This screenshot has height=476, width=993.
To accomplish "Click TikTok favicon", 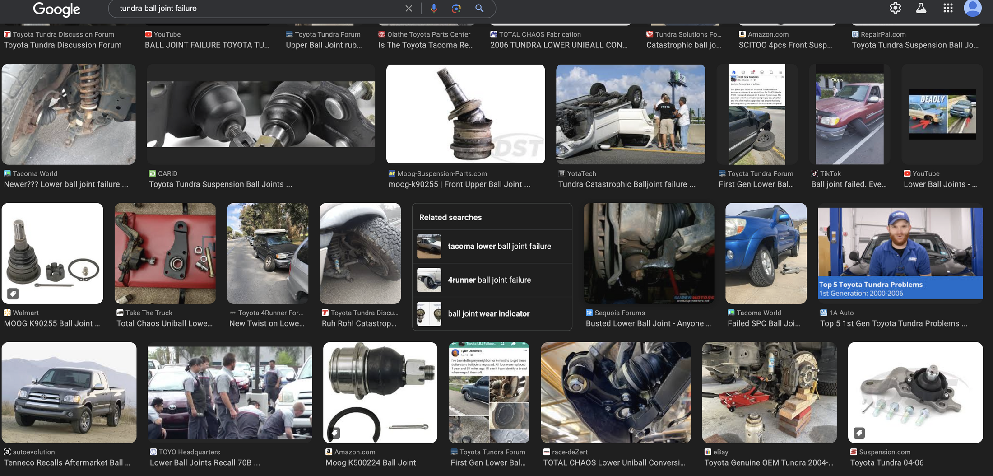I will [815, 173].
